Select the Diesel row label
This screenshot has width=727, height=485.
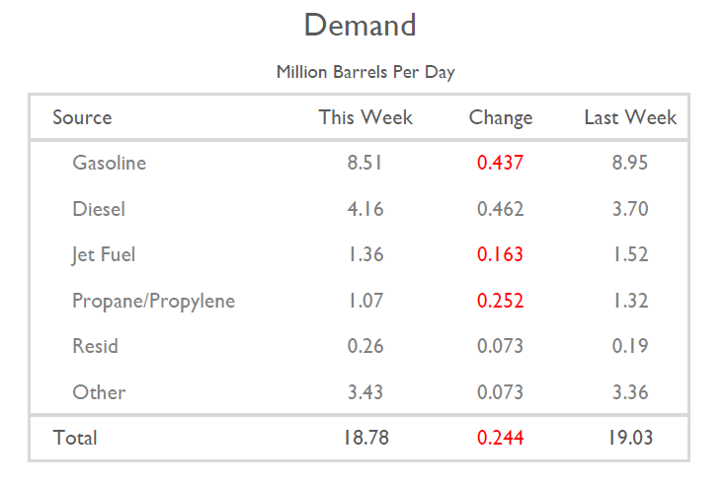click(x=99, y=209)
